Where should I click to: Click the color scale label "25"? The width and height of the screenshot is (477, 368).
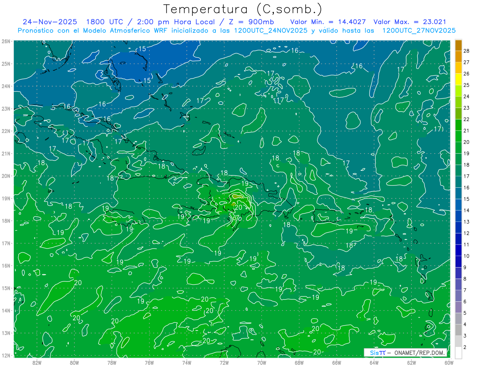click(466, 85)
